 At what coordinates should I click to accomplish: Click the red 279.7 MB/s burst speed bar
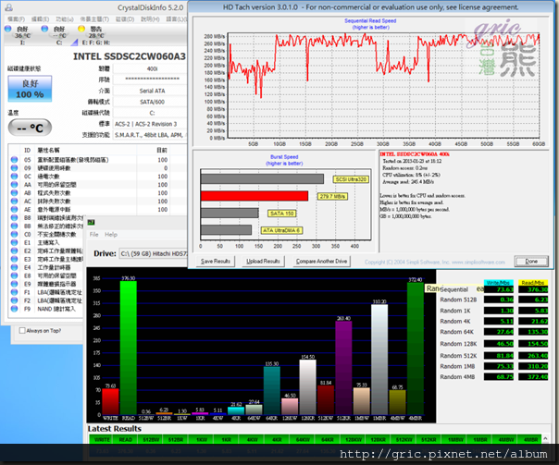[x=255, y=196]
